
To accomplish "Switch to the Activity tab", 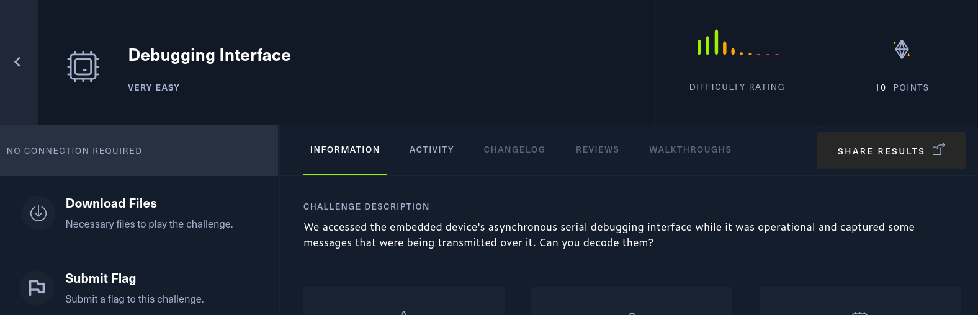I will 432,149.
